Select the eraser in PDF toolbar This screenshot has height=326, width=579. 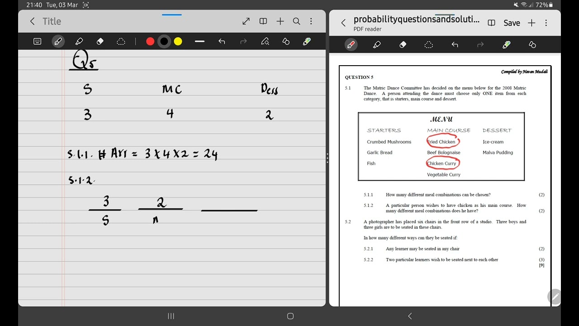(403, 44)
